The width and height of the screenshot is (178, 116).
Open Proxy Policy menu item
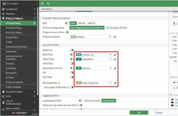pyautogui.click(x=12, y=37)
